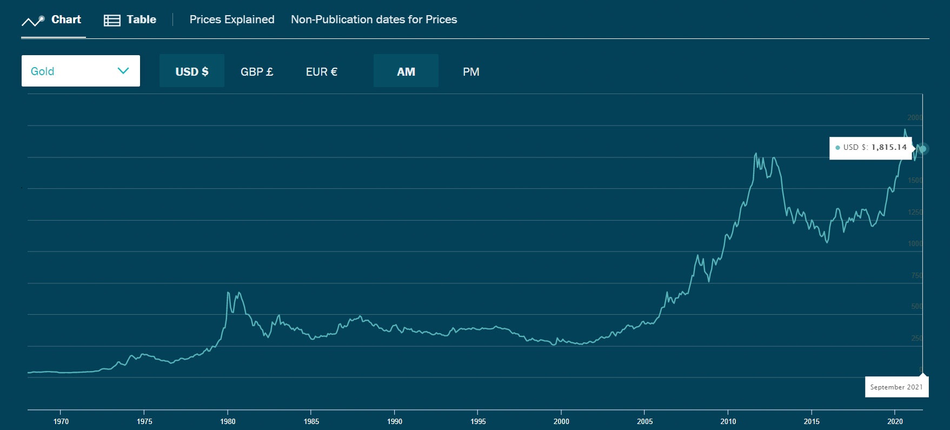This screenshot has height=430, width=950.
Task: Switch to the Chart tab
Action: [x=54, y=21]
